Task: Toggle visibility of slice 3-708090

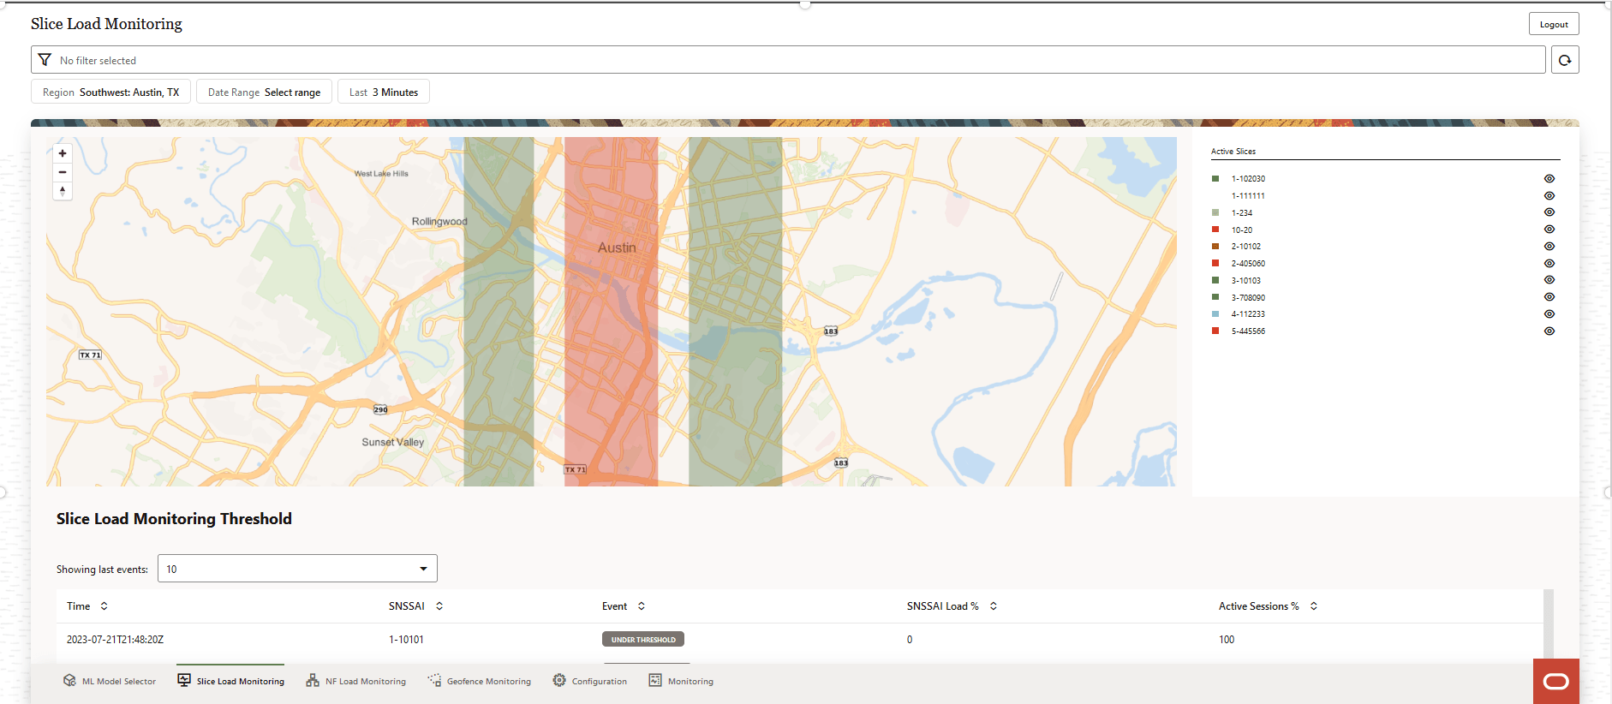Action: [x=1549, y=297]
